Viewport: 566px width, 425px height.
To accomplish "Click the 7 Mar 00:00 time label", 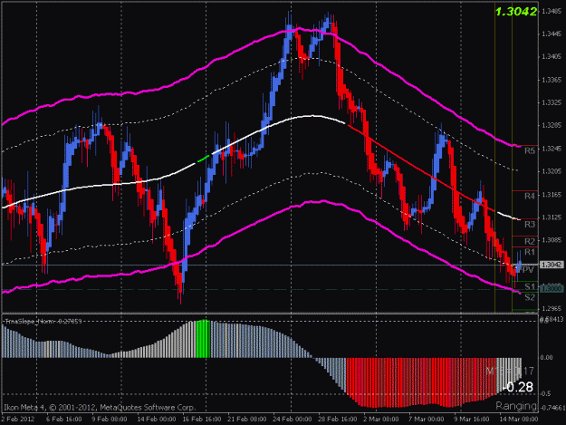I will click(427, 419).
